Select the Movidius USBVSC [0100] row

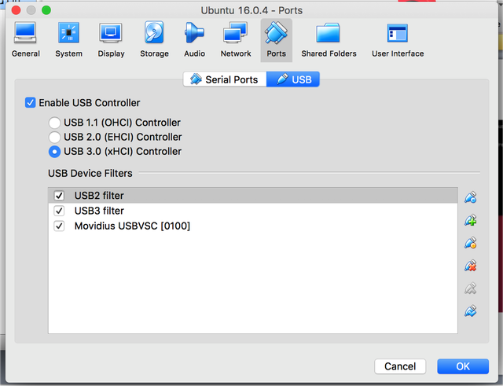(x=253, y=226)
